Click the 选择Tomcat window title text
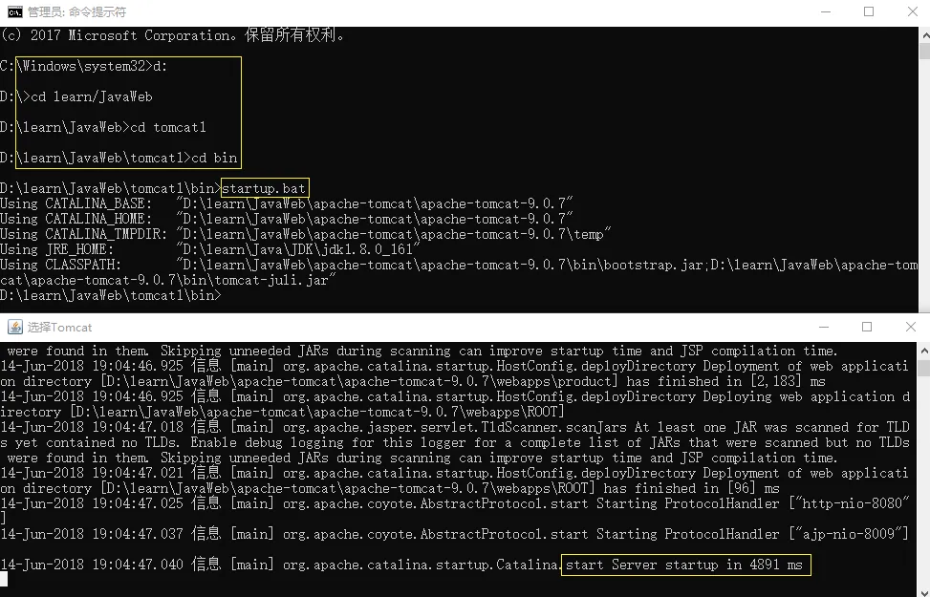Viewport: 930px width, 597px height. coord(59,328)
